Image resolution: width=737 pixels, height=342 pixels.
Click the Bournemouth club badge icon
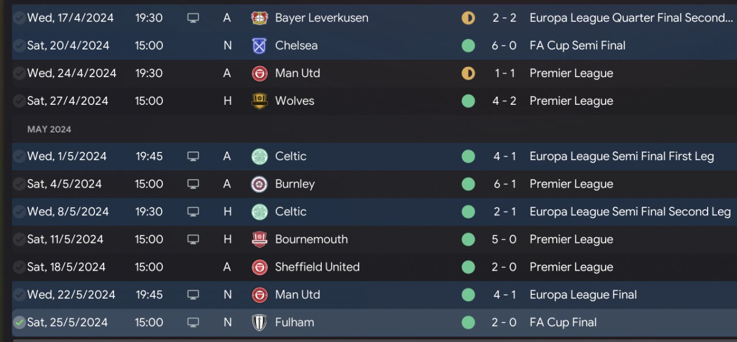click(x=260, y=240)
